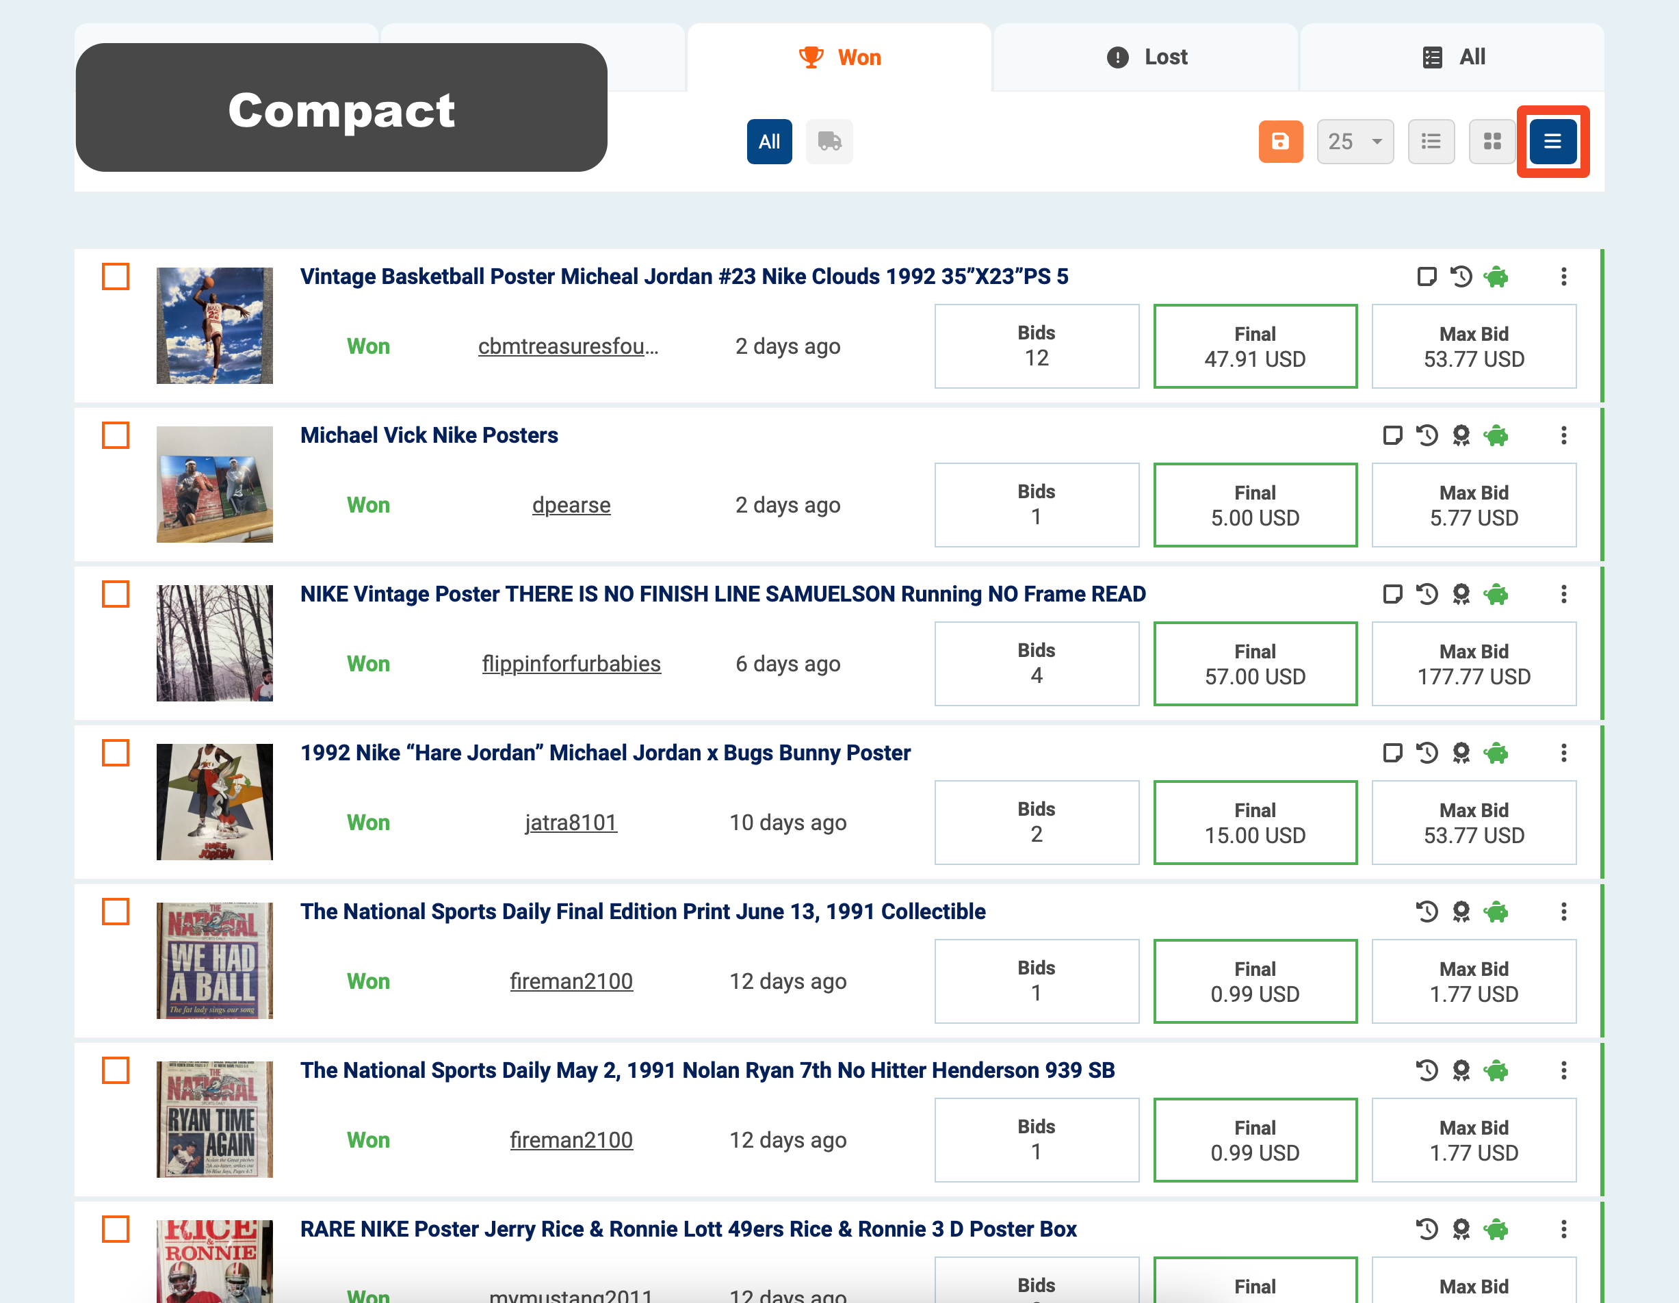
Task: Click award ribbon icon for June 13, 1991 Final Edition
Action: [1461, 912]
